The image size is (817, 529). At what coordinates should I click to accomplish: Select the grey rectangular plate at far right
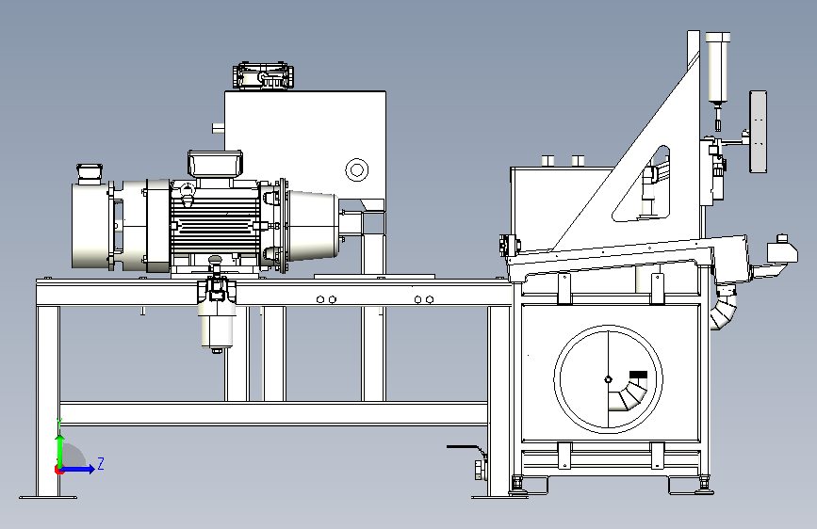[759, 131]
